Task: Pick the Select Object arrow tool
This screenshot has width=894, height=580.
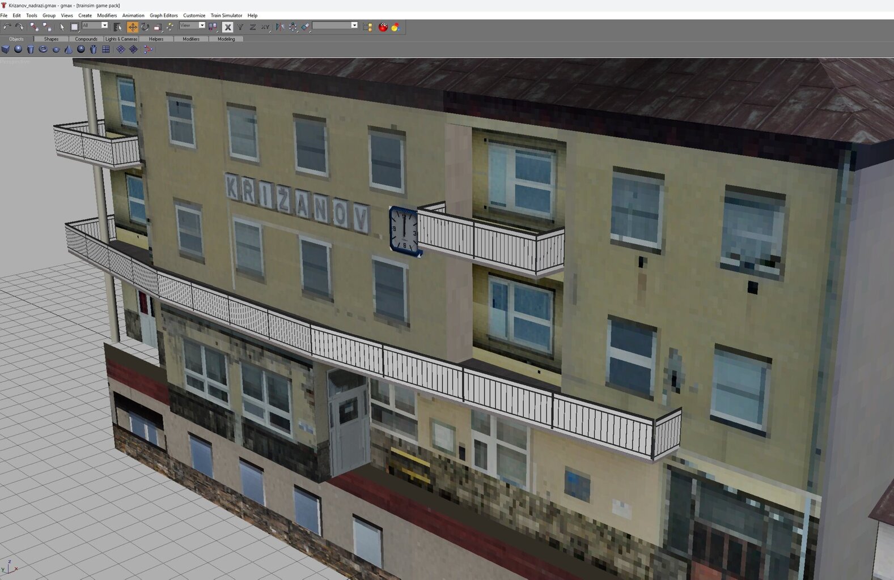Action: click(62, 27)
